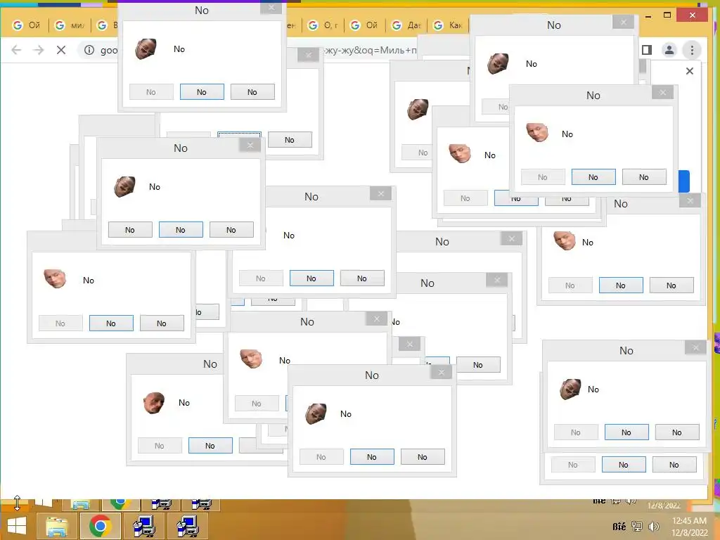The width and height of the screenshot is (720, 540).
Task: Go back in Chrome
Action: [16, 50]
